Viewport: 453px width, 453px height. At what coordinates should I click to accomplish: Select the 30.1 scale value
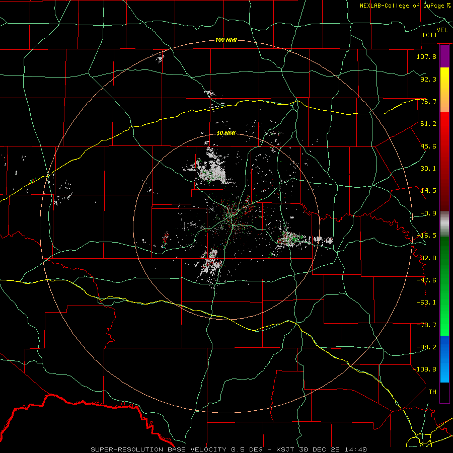428,169
